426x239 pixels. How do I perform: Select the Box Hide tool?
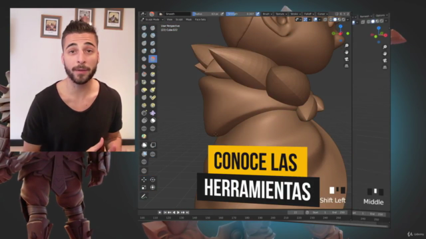point(153,145)
